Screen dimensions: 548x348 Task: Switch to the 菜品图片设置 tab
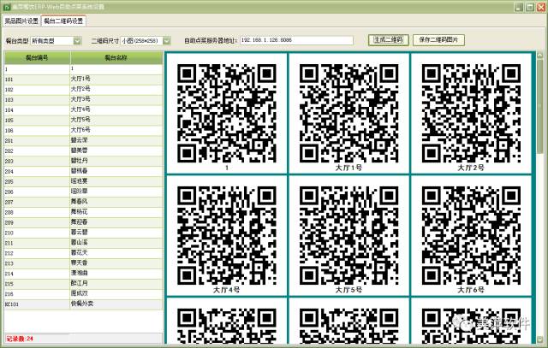point(21,21)
